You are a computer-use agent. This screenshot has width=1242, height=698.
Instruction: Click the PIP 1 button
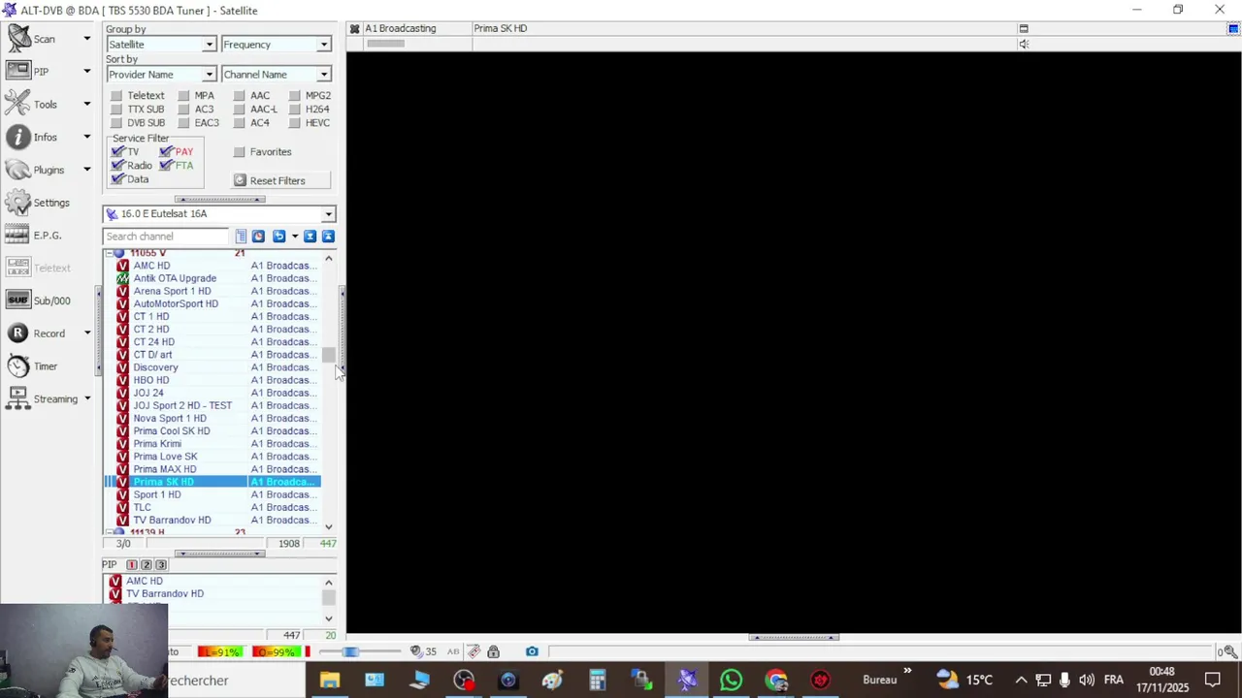pos(132,565)
